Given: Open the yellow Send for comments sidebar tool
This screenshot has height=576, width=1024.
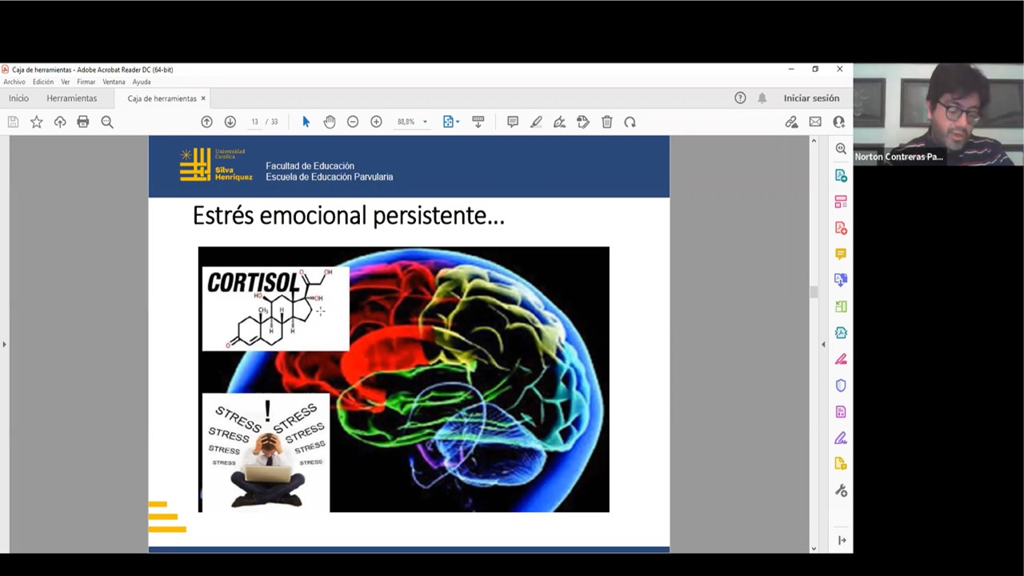Looking at the screenshot, I should [841, 464].
